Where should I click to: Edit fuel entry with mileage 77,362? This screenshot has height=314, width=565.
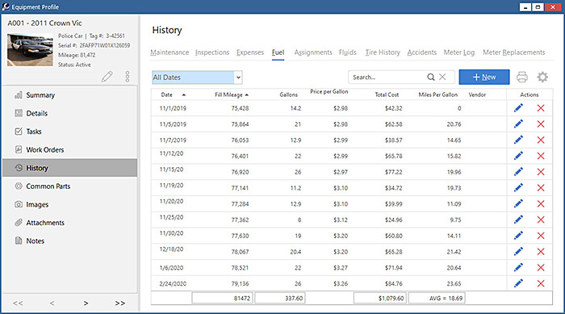pos(518,220)
